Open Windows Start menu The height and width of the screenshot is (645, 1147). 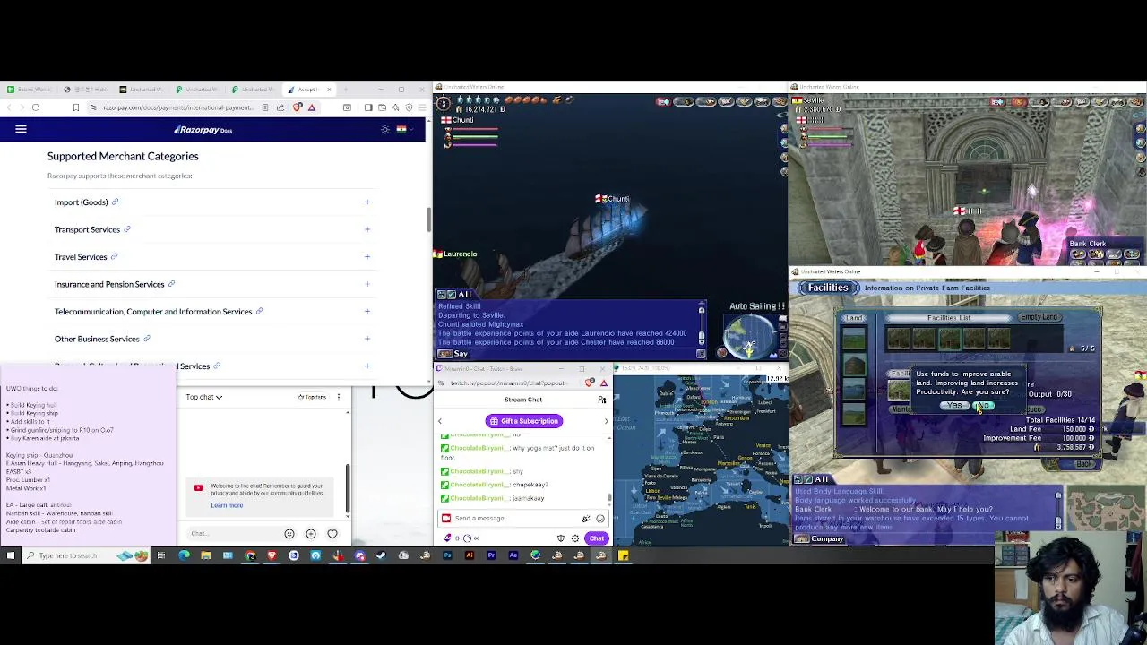click(x=11, y=555)
